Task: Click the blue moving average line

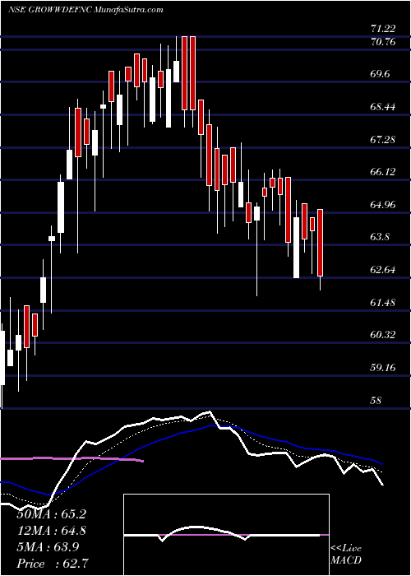Action: coord(191,431)
